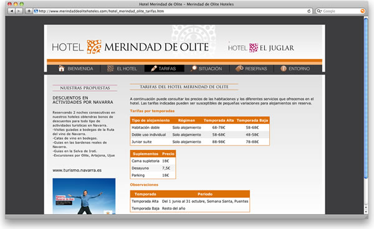Screen dimensions: 374x229
Task: Click the globe site icon in the address bar
Action: 36,11
